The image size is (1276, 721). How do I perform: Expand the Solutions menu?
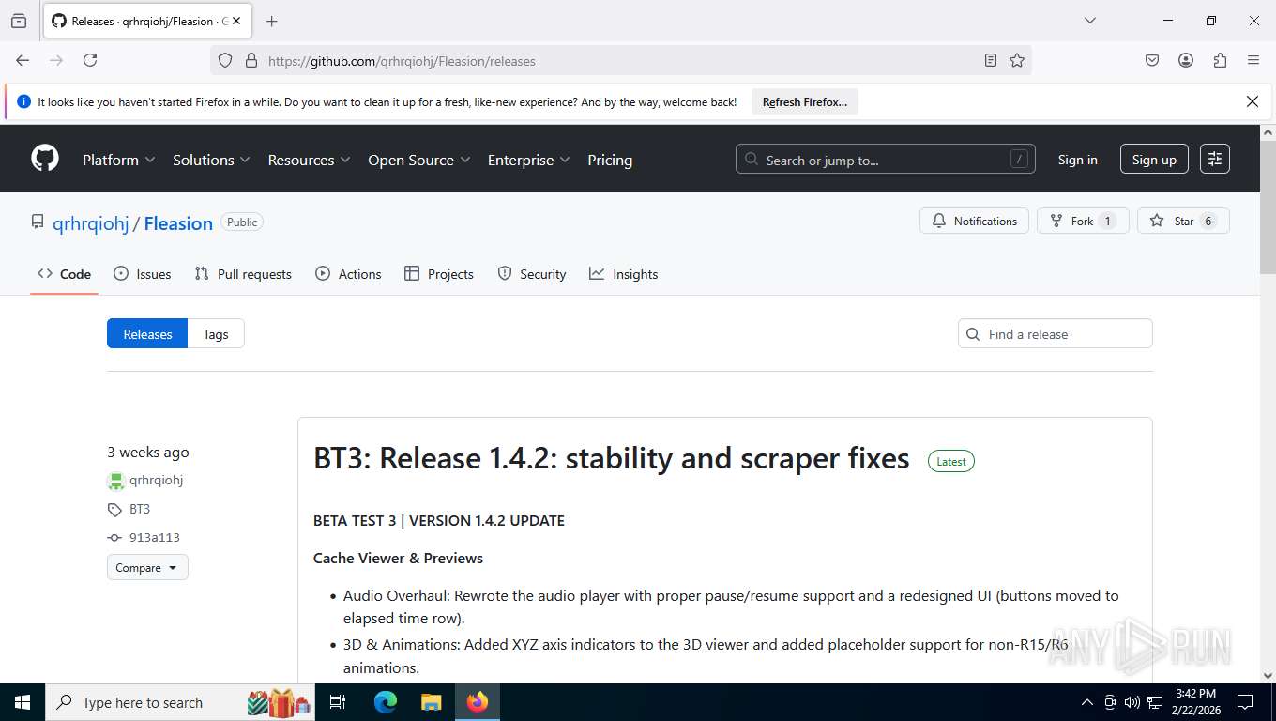tap(211, 160)
